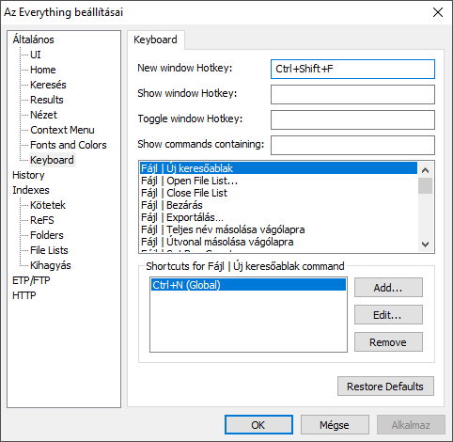Click the command list scrollbar thumb
This screenshot has height=442, width=453.
425,185
